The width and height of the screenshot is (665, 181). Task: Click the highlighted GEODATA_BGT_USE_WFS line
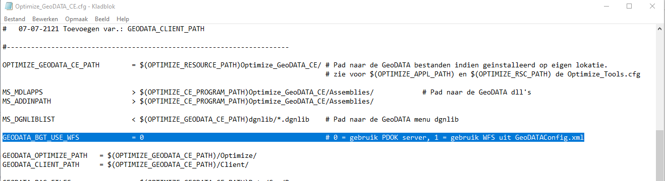pos(293,137)
